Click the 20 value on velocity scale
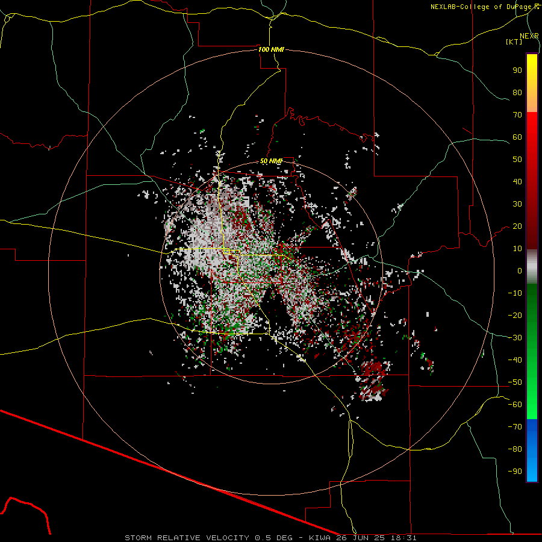Image resolution: width=542 pixels, height=542 pixels. click(517, 226)
